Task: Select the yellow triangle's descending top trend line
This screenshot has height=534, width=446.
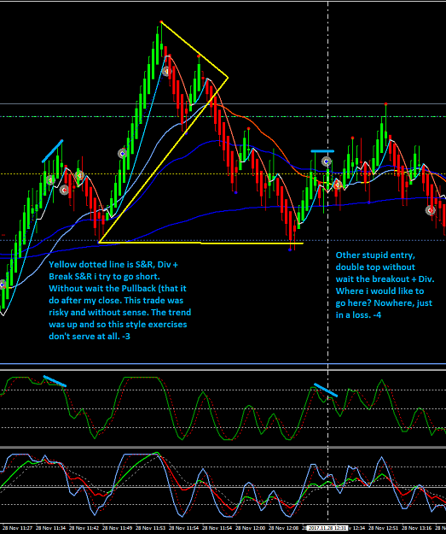Action: 194,50
